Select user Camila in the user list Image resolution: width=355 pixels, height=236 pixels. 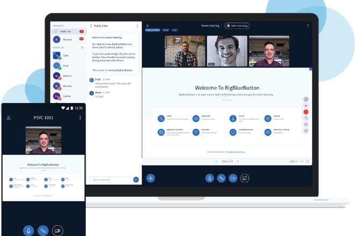pyautogui.click(x=68, y=96)
